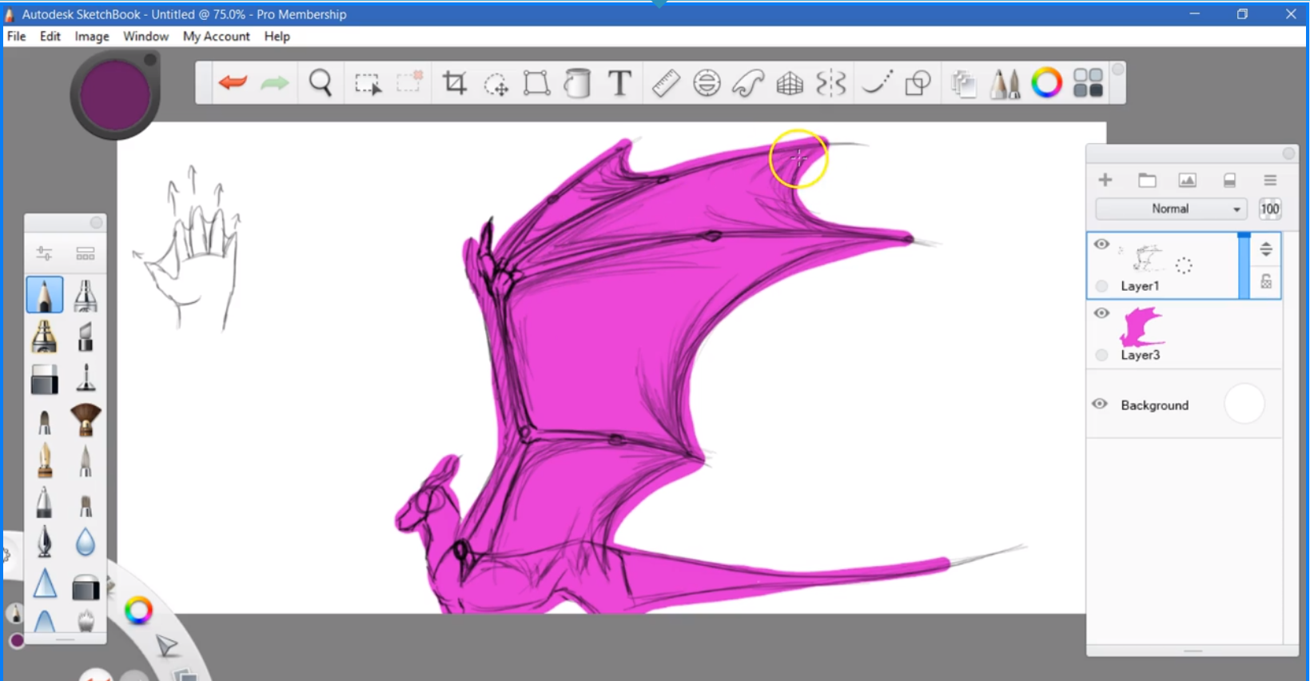Click the purple current color puck
1310x681 pixels.
(x=115, y=94)
